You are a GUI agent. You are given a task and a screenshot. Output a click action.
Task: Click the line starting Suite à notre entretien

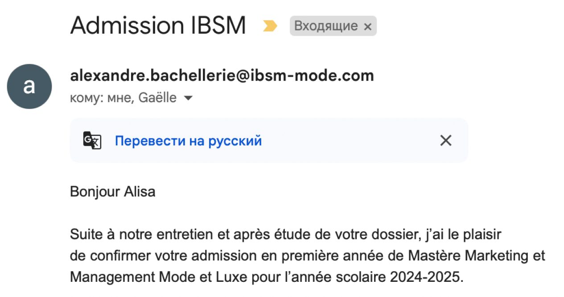coord(285,235)
